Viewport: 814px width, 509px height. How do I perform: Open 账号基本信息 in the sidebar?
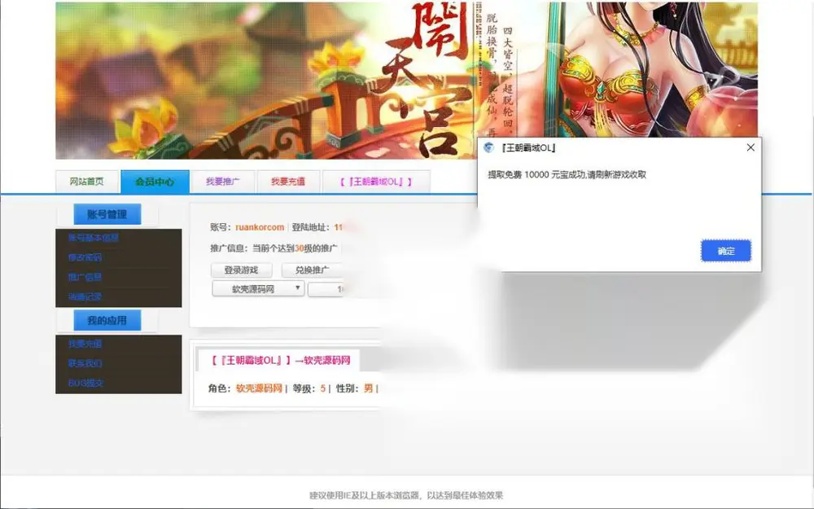click(x=94, y=238)
